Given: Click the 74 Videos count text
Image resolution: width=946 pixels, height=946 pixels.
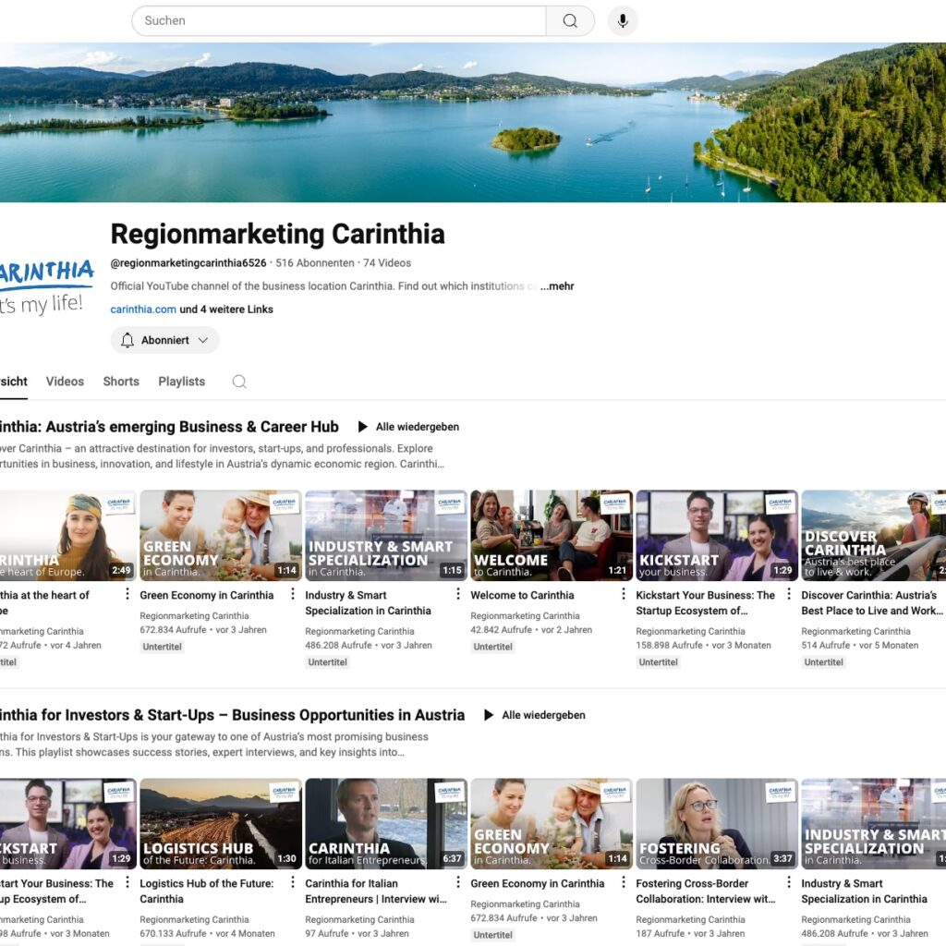Looking at the screenshot, I should (x=387, y=263).
